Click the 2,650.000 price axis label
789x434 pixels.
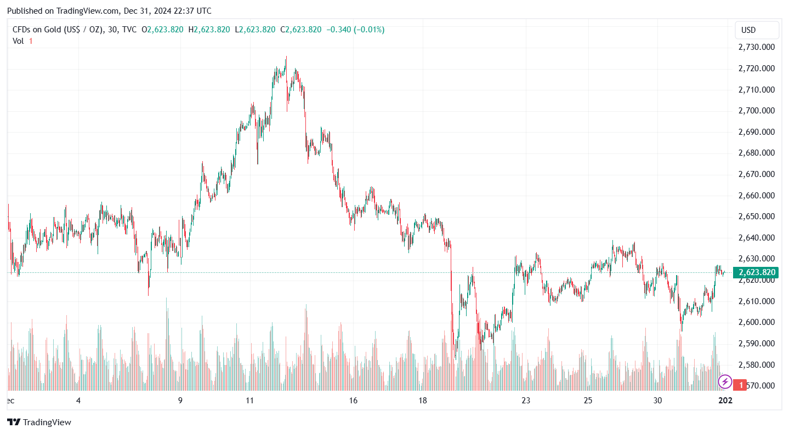(x=757, y=216)
